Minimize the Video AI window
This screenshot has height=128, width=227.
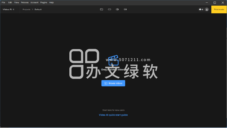(x=207, y=3)
